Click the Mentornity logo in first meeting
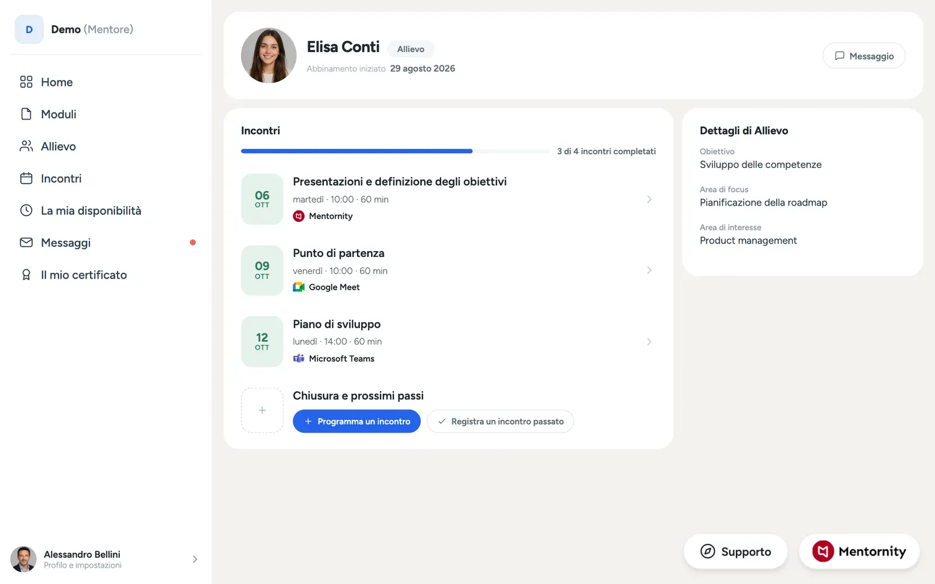 click(299, 216)
